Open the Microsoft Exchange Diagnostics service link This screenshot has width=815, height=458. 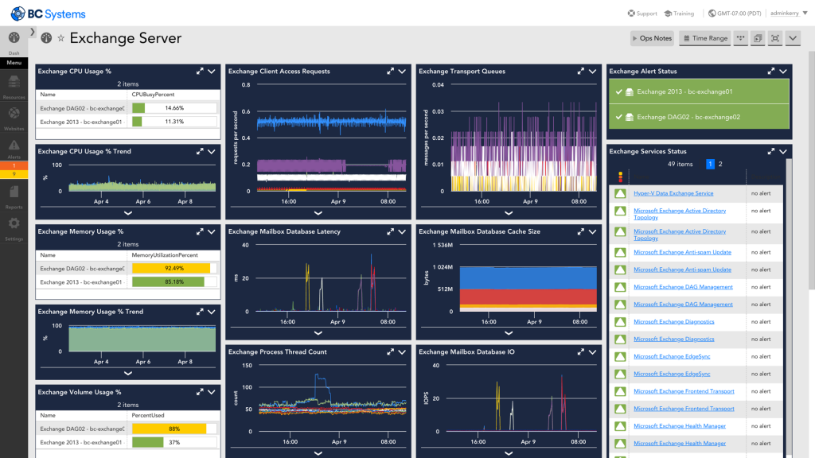click(x=673, y=321)
